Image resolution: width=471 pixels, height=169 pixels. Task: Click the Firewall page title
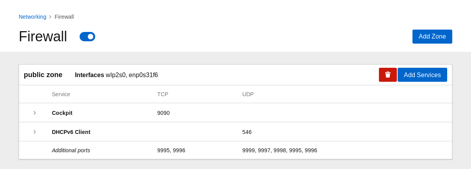click(x=43, y=37)
